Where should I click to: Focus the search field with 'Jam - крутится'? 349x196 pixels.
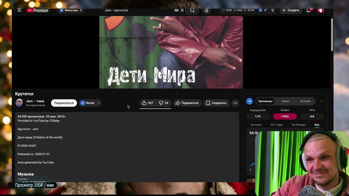[139, 10]
